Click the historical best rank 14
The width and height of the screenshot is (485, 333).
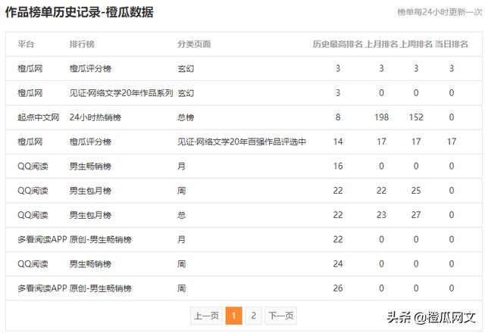(338, 142)
